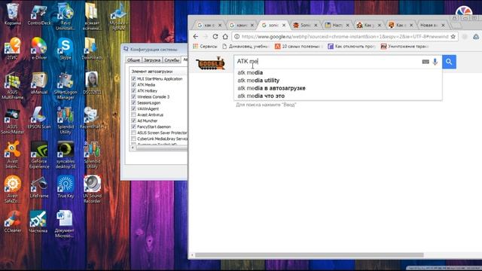Choose the suggestion 'atk media что это'

tap(338, 96)
